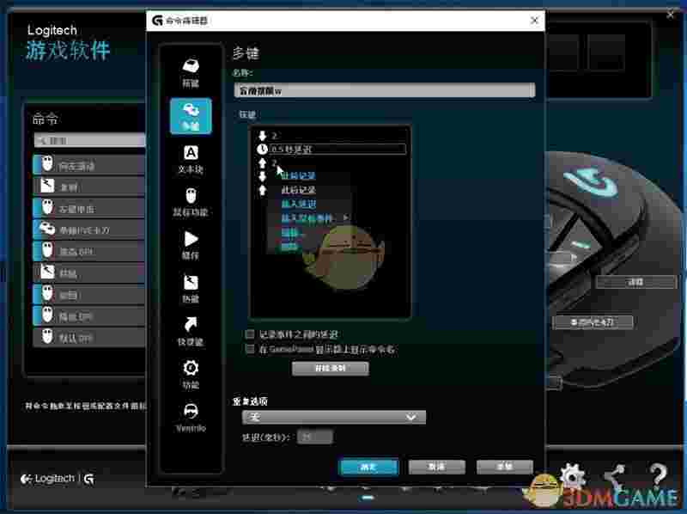687x514 pixels.
Task: Click the rightmost Clear button beside Cancel
Action: (505, 467)
